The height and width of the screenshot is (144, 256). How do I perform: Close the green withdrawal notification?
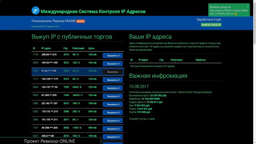click(248, 6)
